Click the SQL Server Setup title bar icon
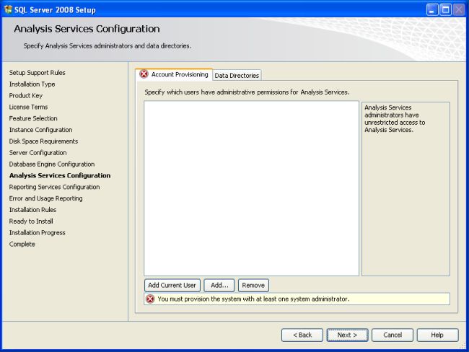Screen dimensions: 469x352 (x=8, y=9)
